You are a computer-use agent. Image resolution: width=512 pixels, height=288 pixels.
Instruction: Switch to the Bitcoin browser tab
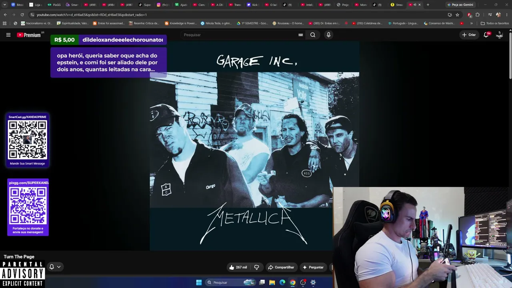click(x=18, y=5)
